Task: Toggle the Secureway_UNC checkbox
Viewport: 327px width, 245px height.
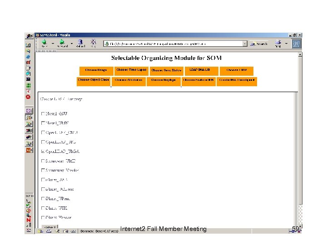Action: (x=43, y=161)
